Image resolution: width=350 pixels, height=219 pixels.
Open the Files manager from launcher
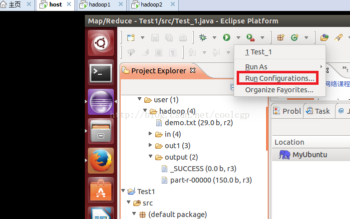click(x=101, y=131)
